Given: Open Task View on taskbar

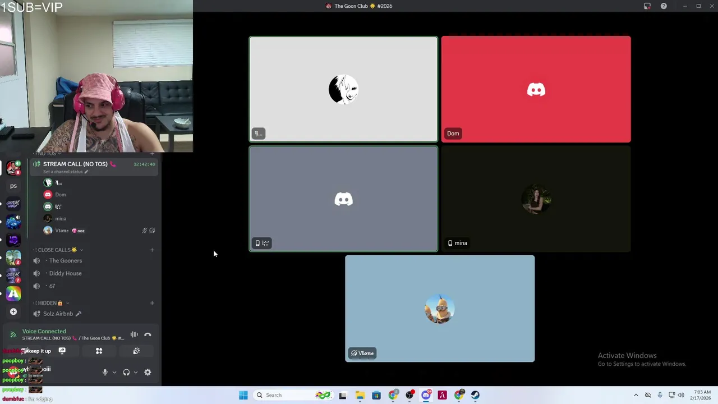Looking at the screenshot, I should [x=342, y=395].
